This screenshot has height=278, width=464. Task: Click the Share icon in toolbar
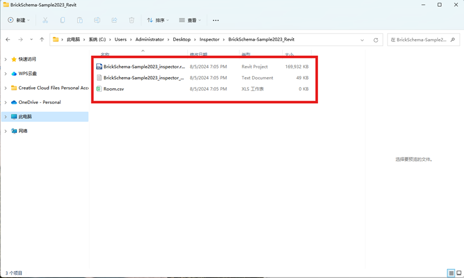click(x=114, y=20)
